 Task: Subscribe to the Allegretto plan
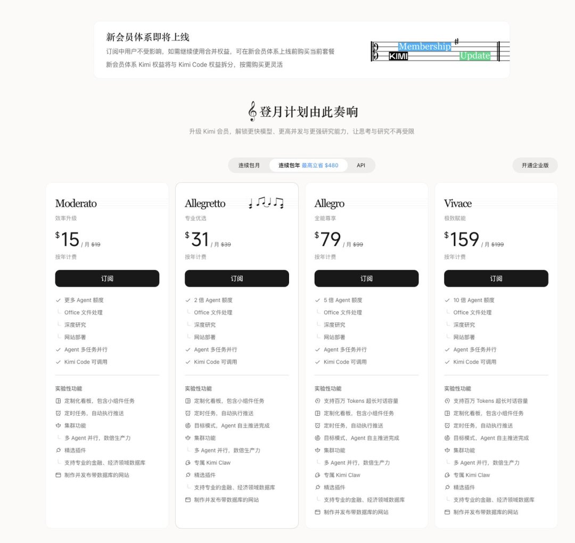point(237,278)
